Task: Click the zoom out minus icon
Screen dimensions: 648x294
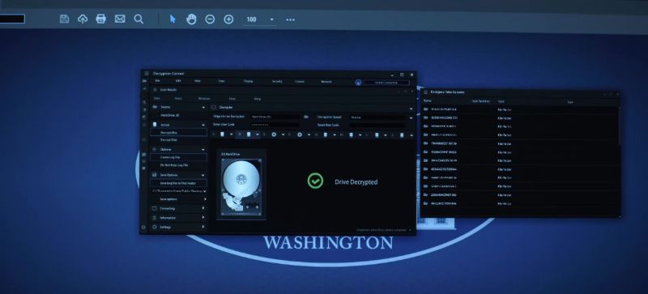Action: (210, 19)
